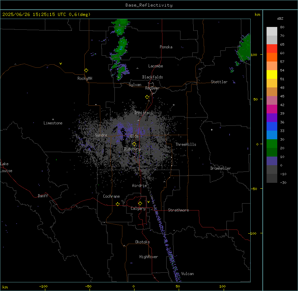Click the Ponoka city label
Screen dimensions: 298x291
click(x=166, y=47)
